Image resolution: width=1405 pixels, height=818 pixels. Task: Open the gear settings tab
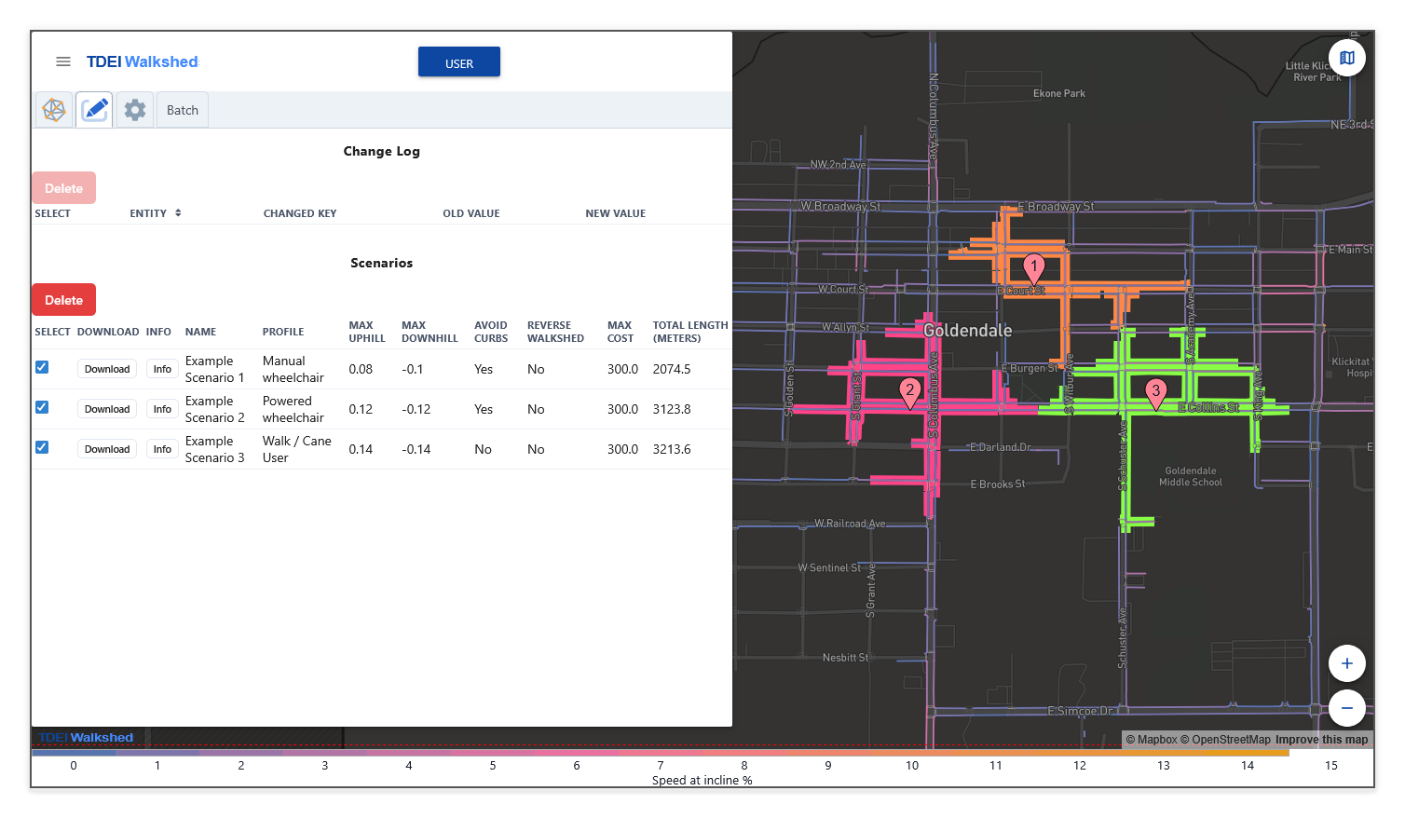tap(135, 110)
